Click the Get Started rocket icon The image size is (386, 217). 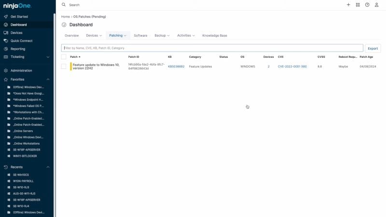point(6,17)
